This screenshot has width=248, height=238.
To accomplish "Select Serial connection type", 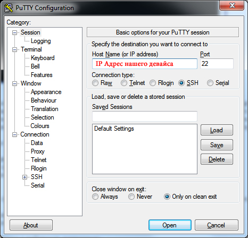I will point(210,83).
